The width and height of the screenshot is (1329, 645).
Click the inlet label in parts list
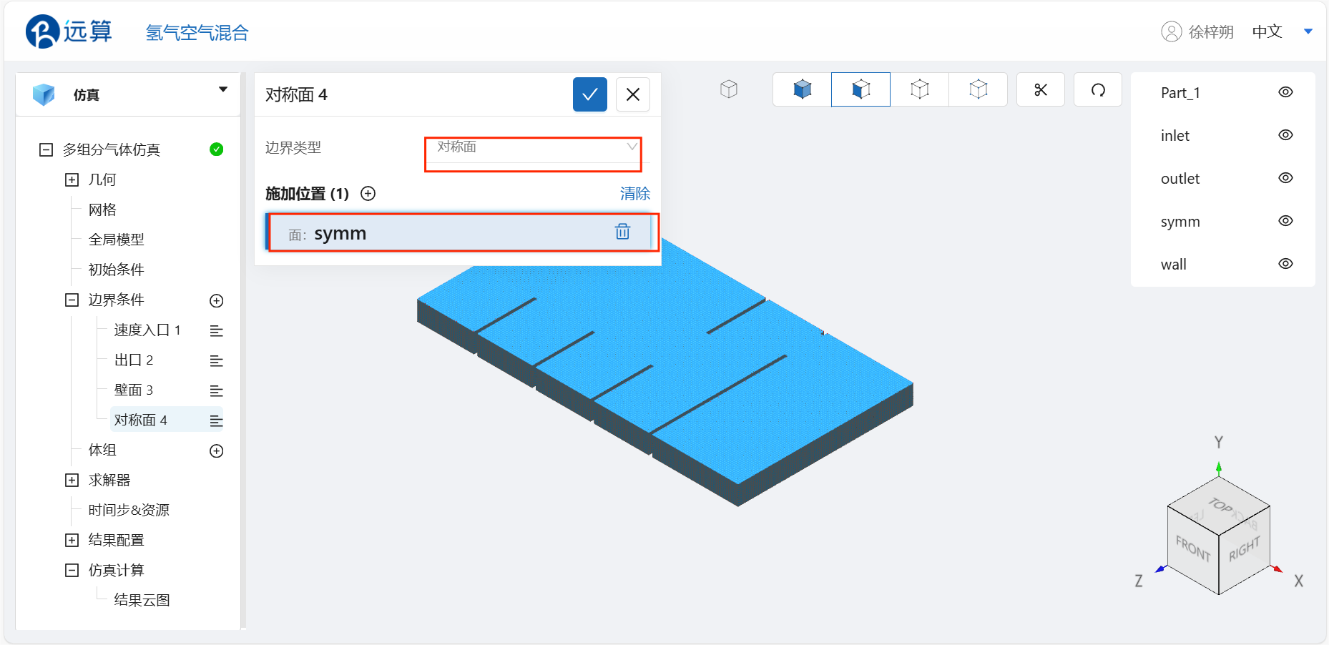[x=1175, y=136]
